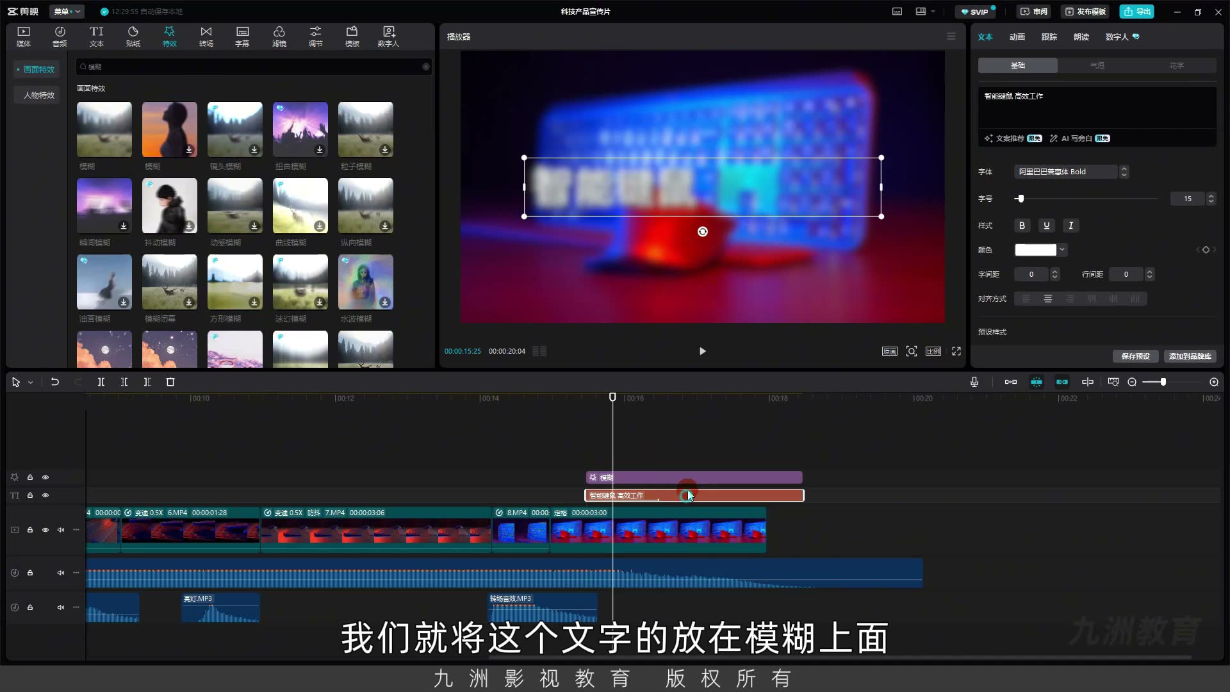The height and width of the screenshot is (692, 1230).
Task: Open the color swatch dropdown arrow
Action: pos(1062,250)
